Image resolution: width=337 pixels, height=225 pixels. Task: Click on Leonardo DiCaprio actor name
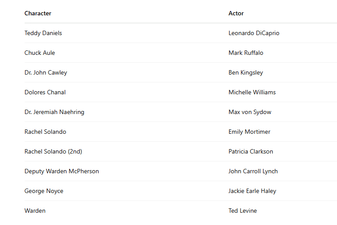[254, 33]
